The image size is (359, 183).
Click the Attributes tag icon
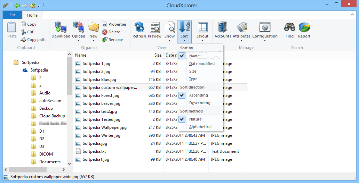tap(241, 27)
